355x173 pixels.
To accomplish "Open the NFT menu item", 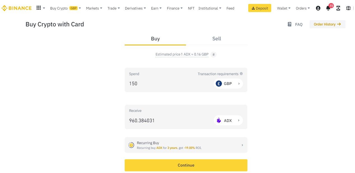I will click(x=191, y=8).
